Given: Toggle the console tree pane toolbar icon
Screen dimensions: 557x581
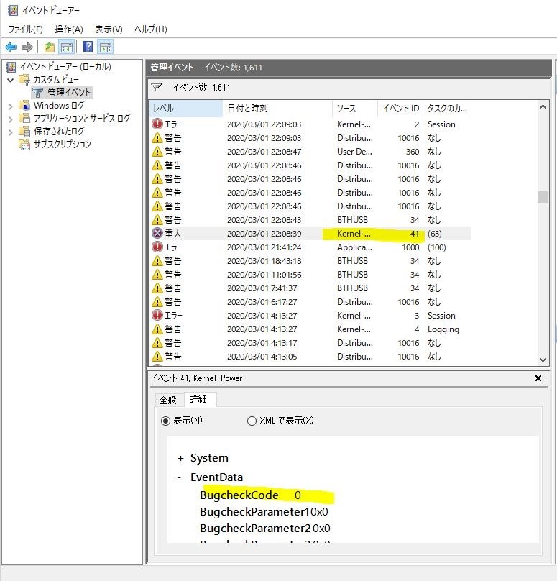Looking at the screenshot, I should point(67,47).
